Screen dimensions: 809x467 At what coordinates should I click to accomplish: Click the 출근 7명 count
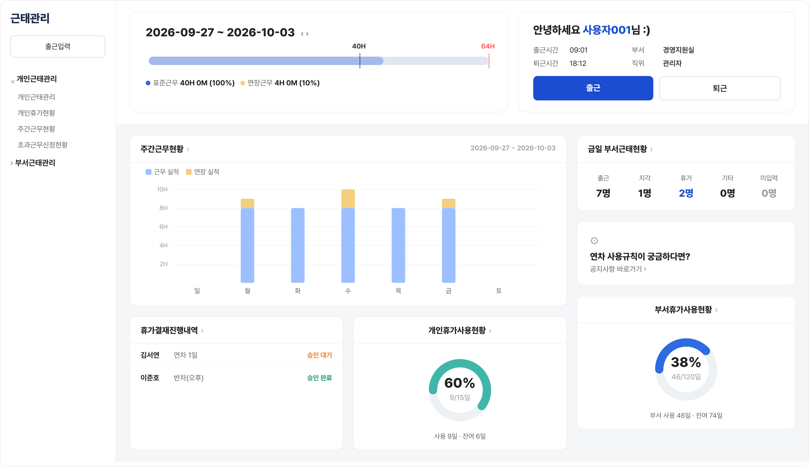click(603, 193)
